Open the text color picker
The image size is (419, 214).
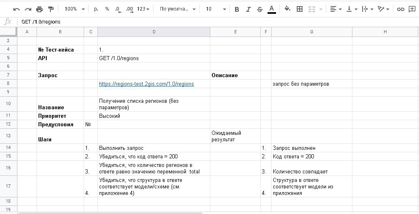[272, 9]
